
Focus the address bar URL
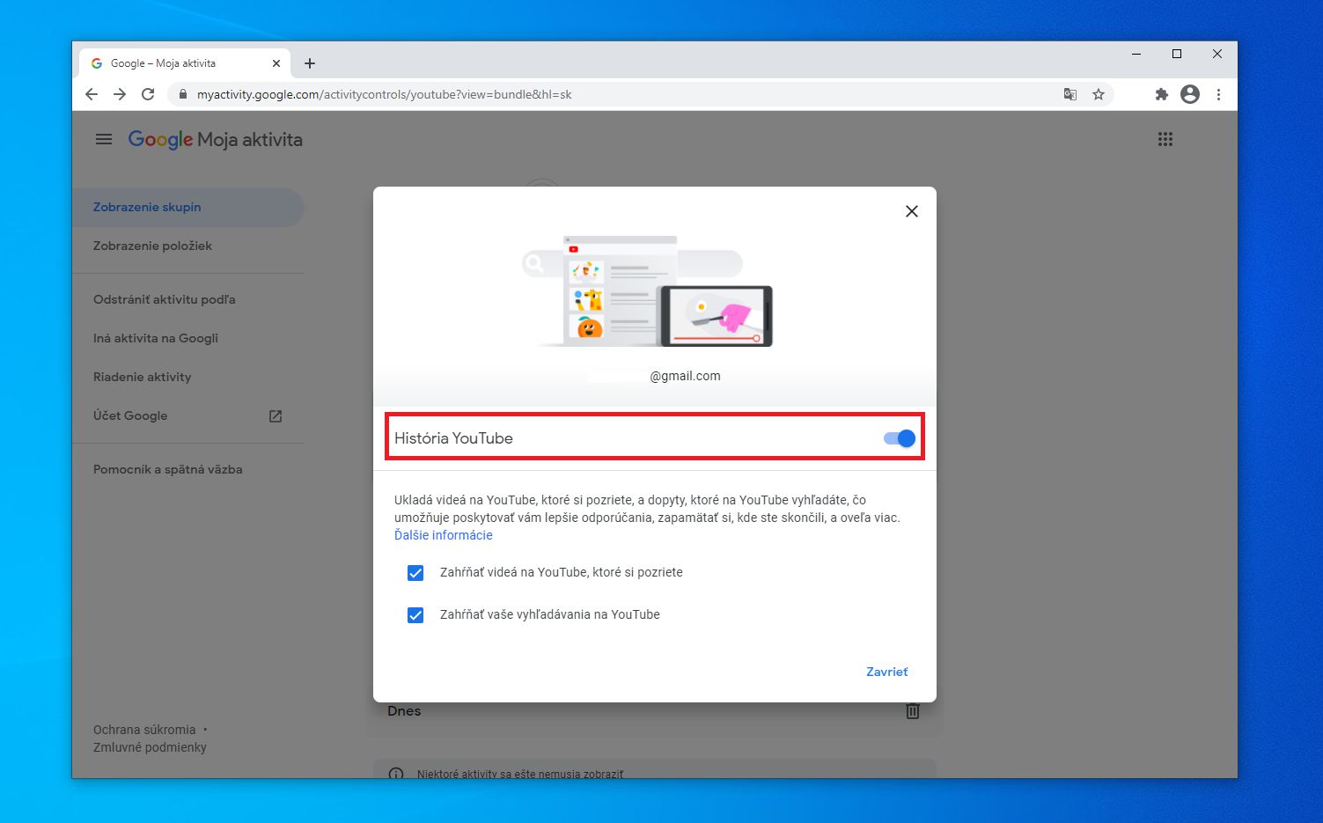pos(384,94)
